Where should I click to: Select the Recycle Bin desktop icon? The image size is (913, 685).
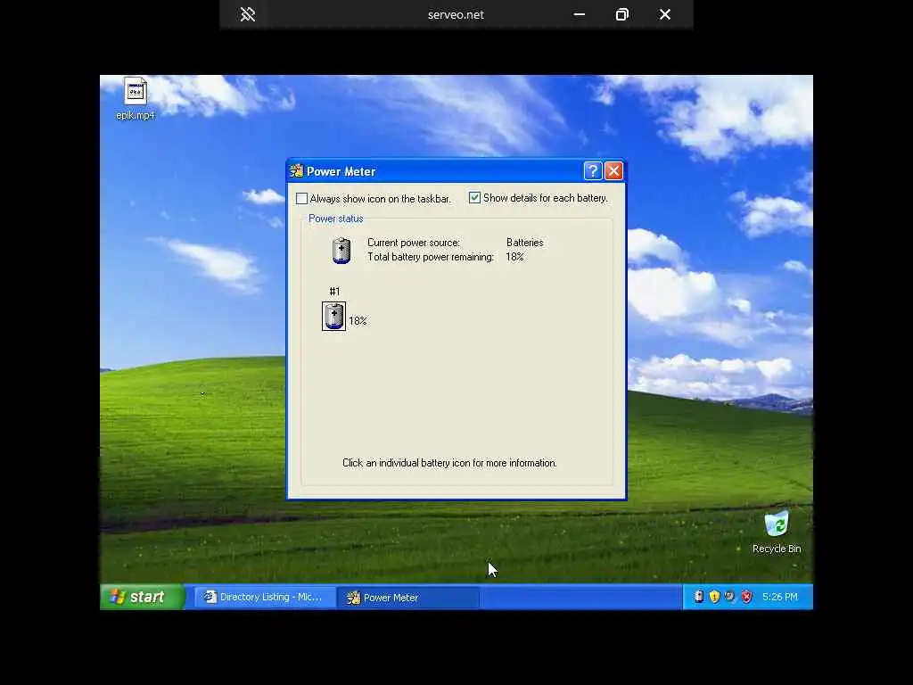[777, 532]
